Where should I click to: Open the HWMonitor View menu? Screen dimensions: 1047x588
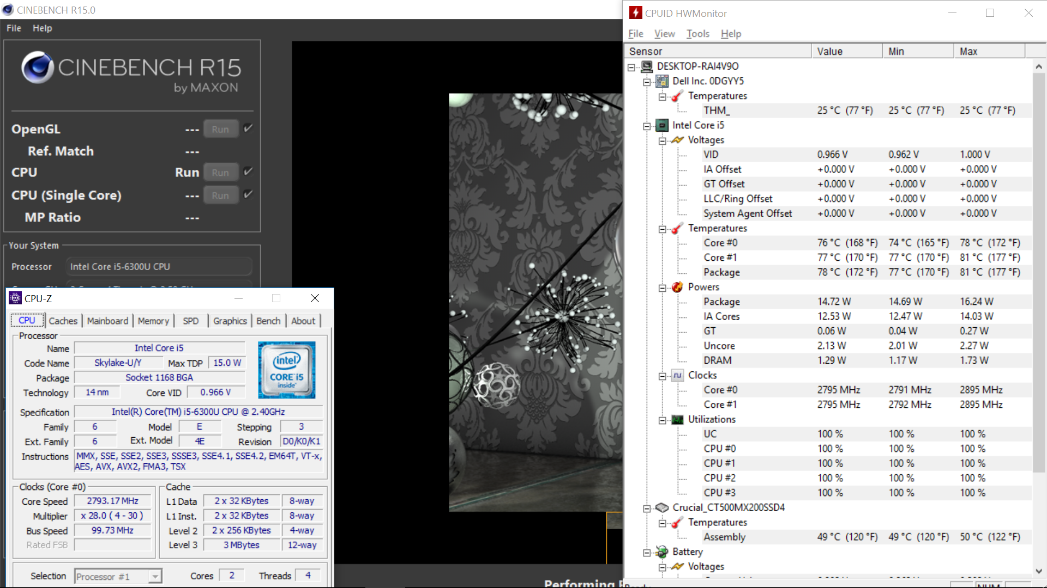664,34
